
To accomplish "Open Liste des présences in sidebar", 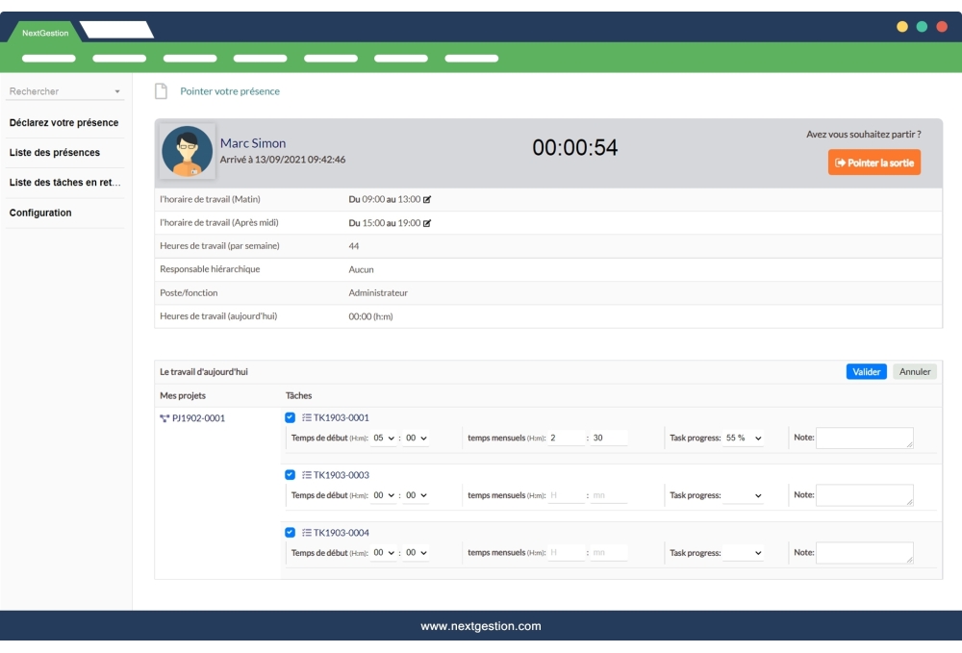I will [x=55, y=153].
